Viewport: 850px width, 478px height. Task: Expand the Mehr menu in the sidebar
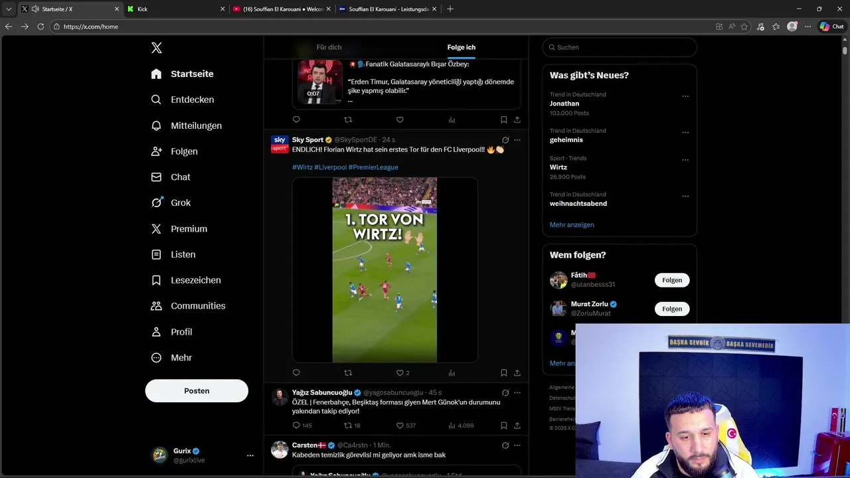coord(171,358)
